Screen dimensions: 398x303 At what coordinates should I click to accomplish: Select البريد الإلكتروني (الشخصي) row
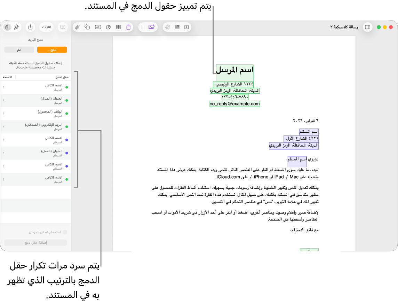[x=35, y=127]
